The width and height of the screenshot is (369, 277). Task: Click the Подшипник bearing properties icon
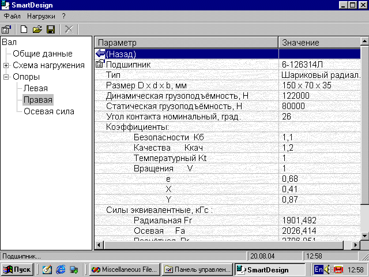pyautogui.click(x=100, y=64)
